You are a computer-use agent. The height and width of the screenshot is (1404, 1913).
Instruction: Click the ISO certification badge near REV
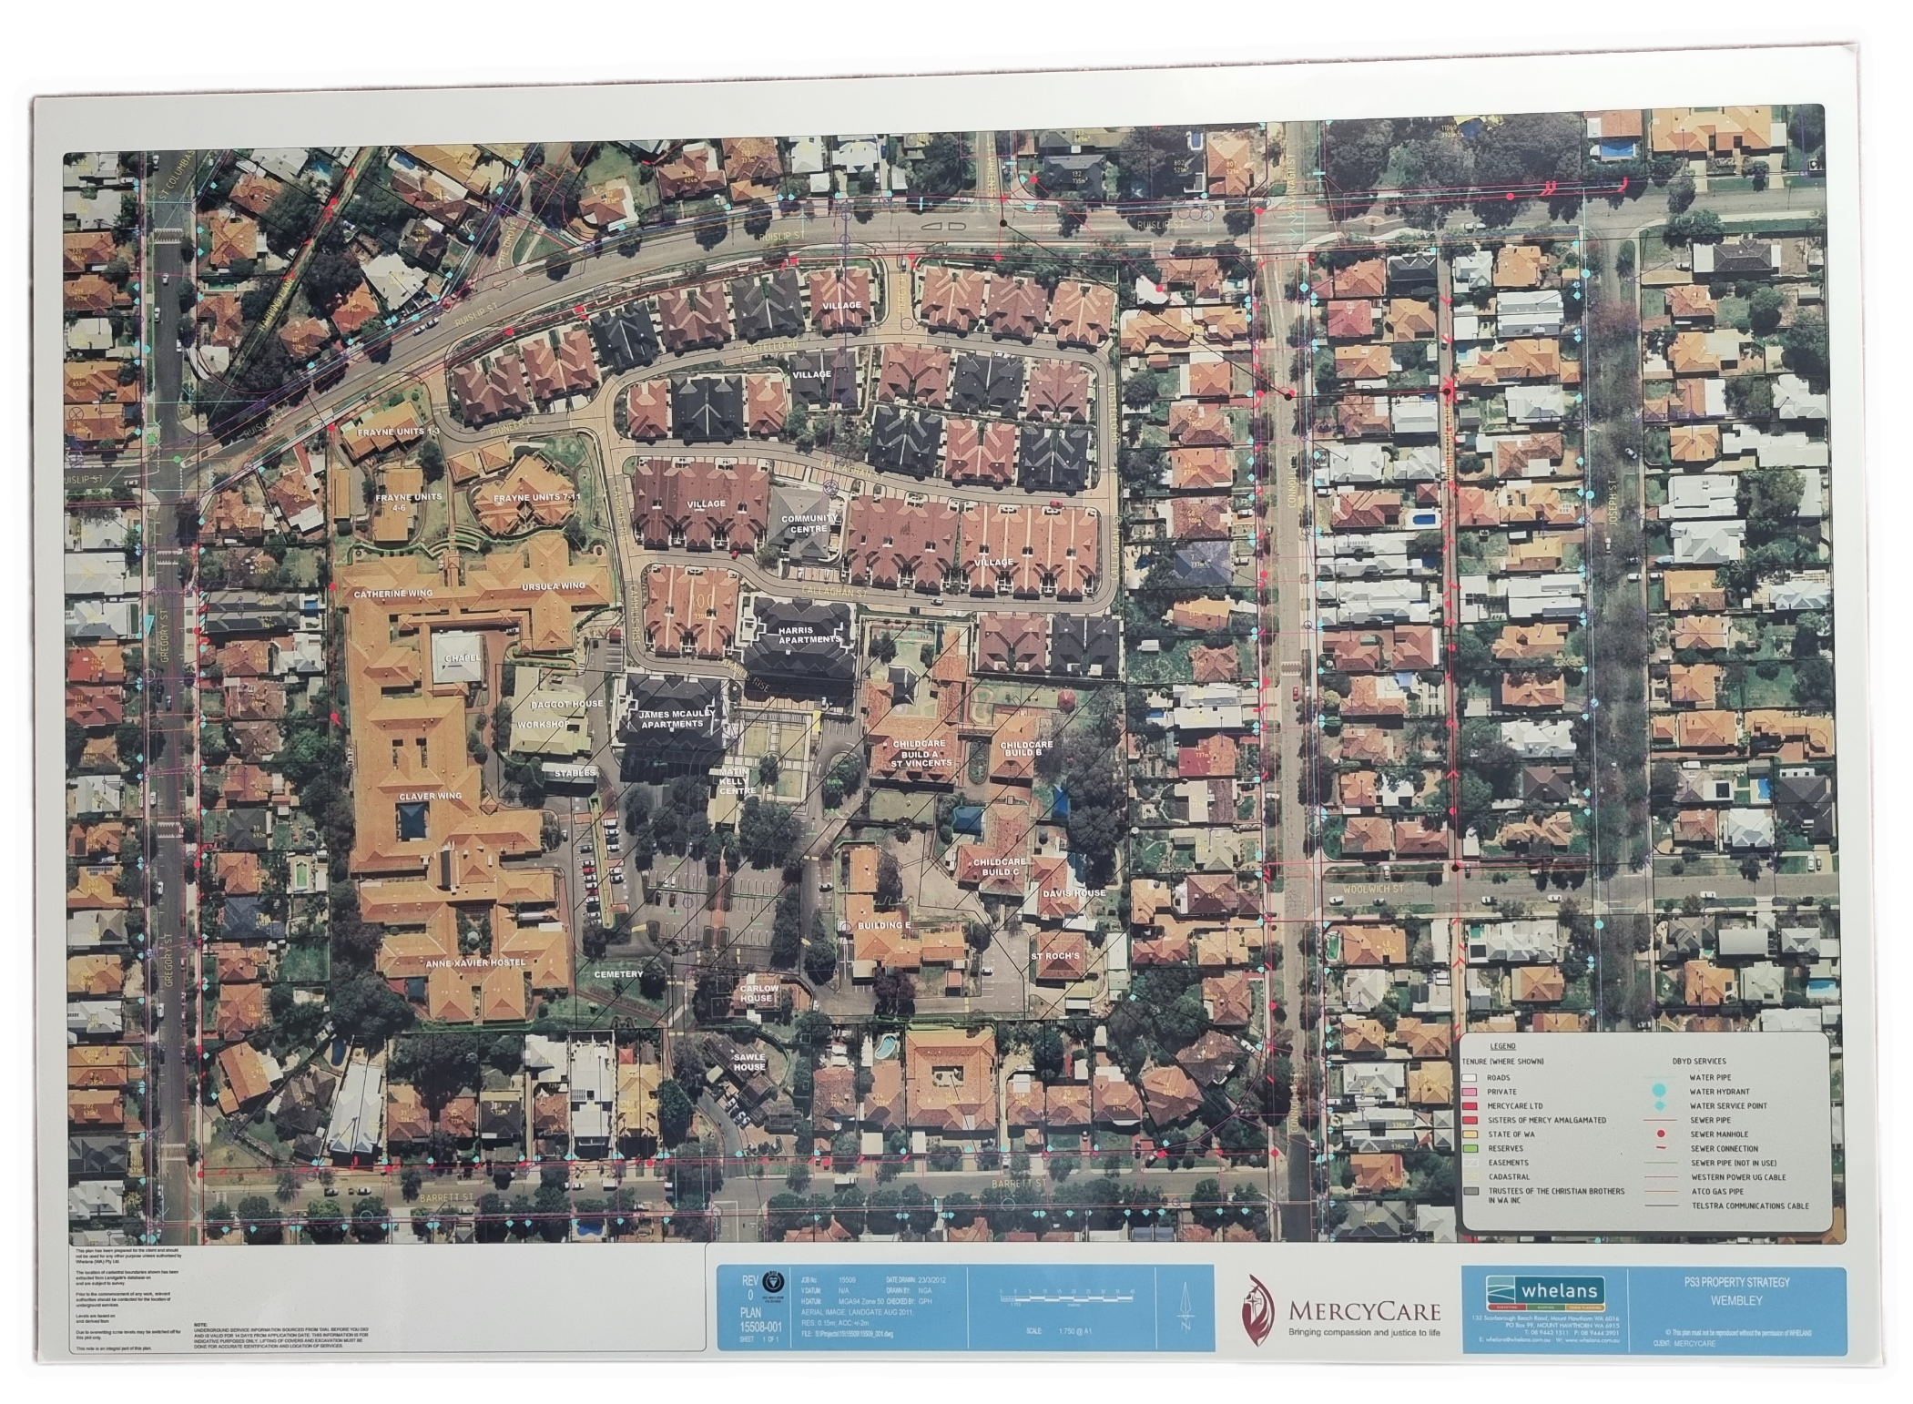coord(772,1281)
